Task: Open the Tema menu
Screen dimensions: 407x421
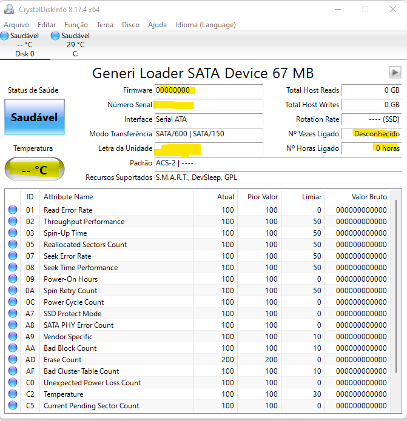Action: [105, 25]
